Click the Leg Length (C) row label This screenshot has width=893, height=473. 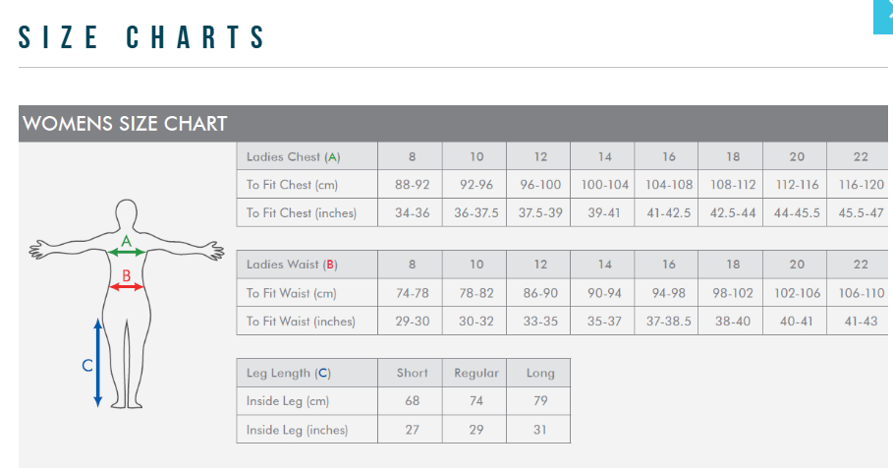pos(289,373)
